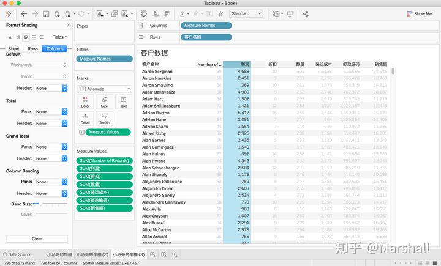Screen dimensions: 441x266
Task: Click the Highlight pen icon
Action: [x=183, y=14]
